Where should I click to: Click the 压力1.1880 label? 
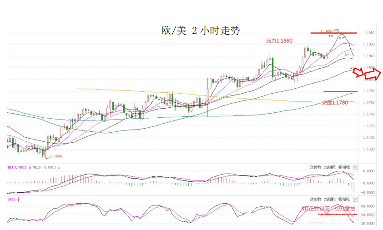pyautogui.click(x=279, y=41)
